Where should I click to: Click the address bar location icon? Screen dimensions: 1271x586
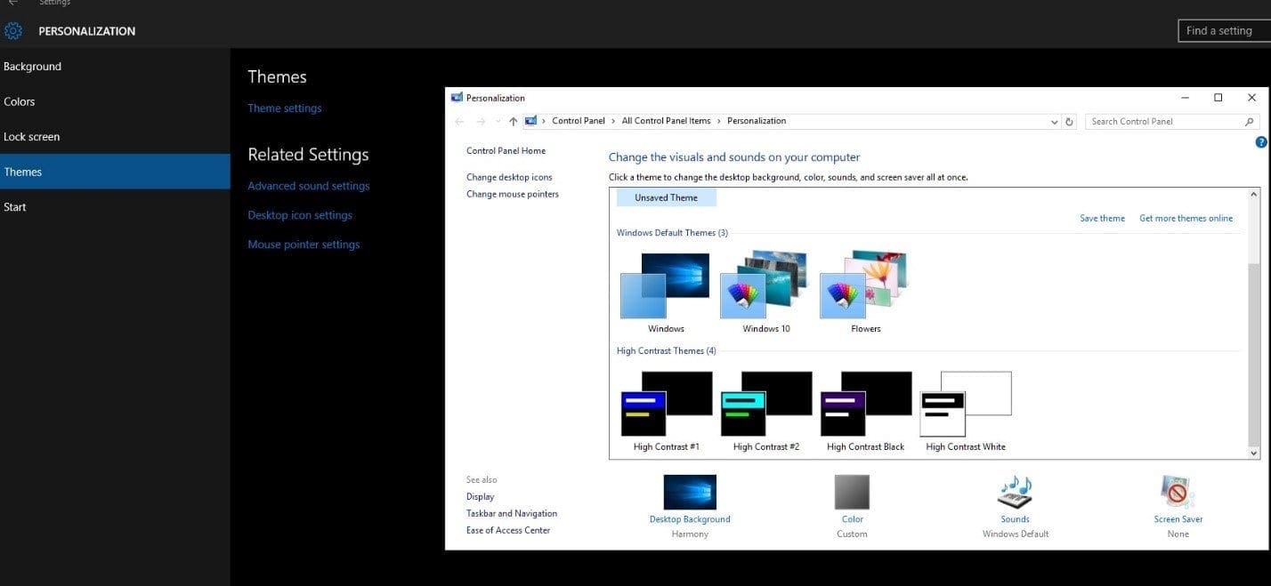531,121
